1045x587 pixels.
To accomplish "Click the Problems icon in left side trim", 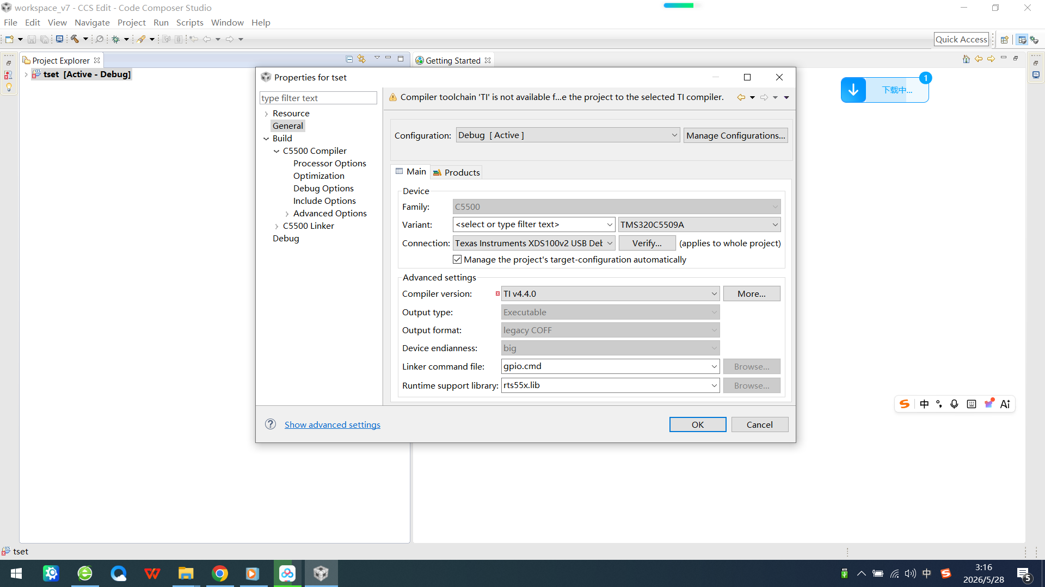I will [9, 75].
